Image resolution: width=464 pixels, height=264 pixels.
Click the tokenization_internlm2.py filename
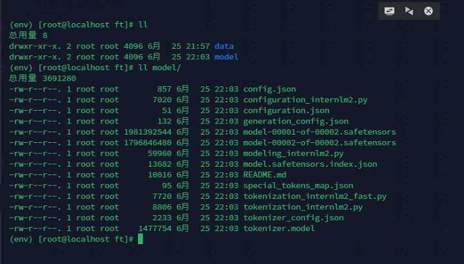click(303, 207)
